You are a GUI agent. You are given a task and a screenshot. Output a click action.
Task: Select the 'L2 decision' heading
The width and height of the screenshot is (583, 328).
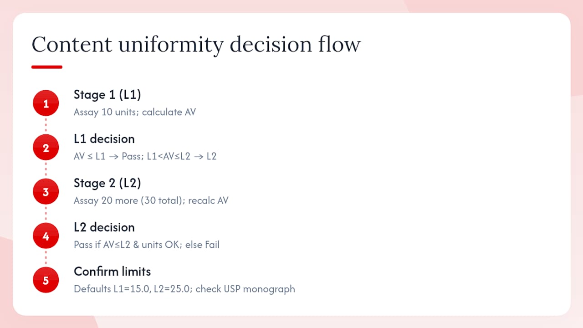click(104, 227)
